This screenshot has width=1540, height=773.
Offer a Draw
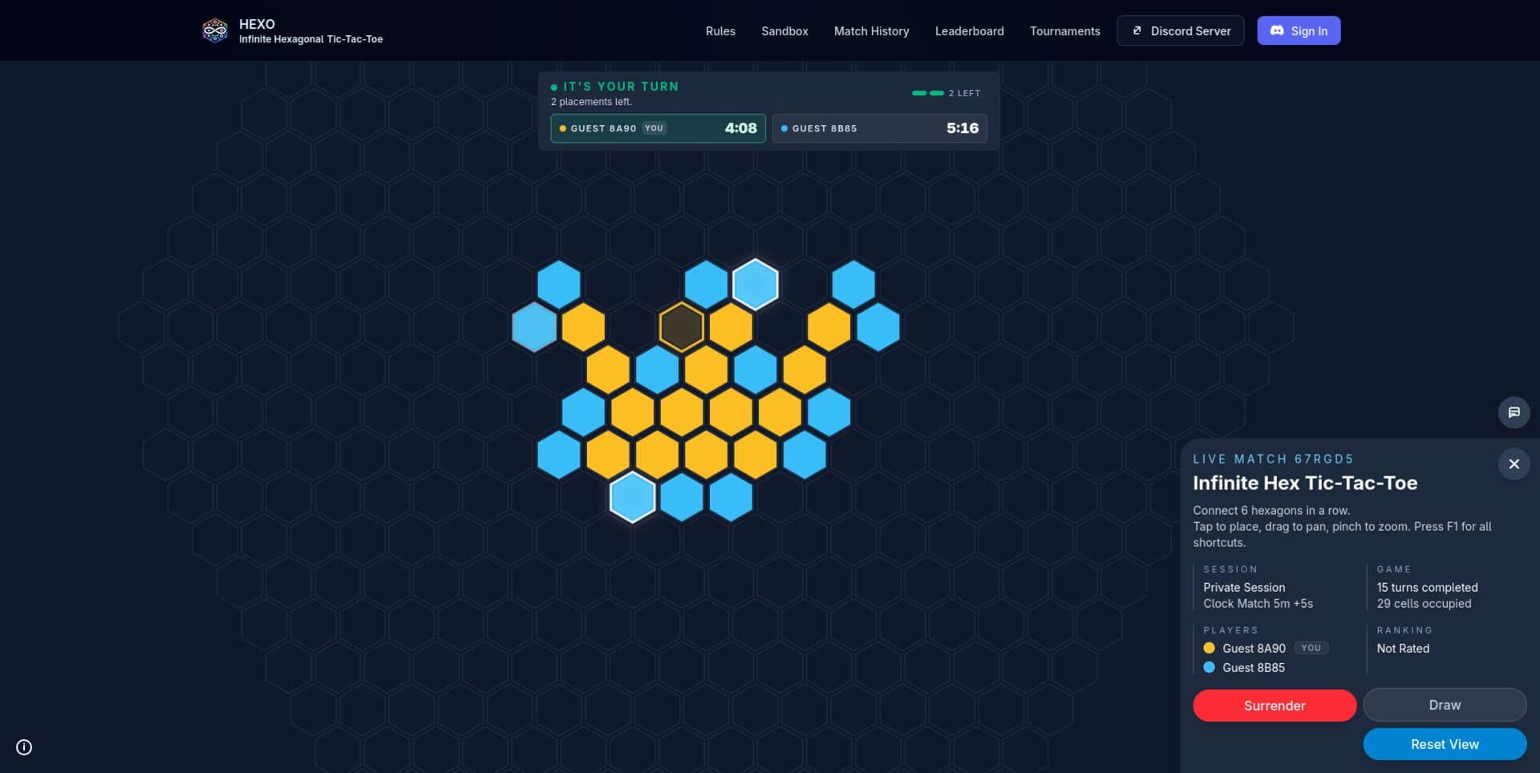[1445, 705]
